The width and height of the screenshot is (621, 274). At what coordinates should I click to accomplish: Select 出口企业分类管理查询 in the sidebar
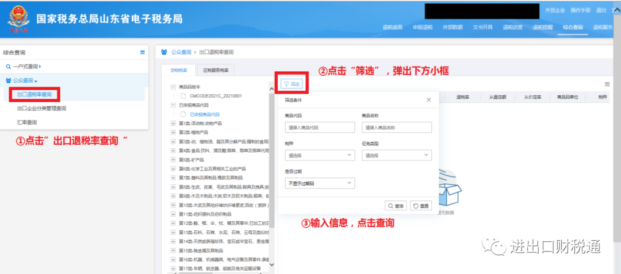pyautogui.click(x=41, y=109)
